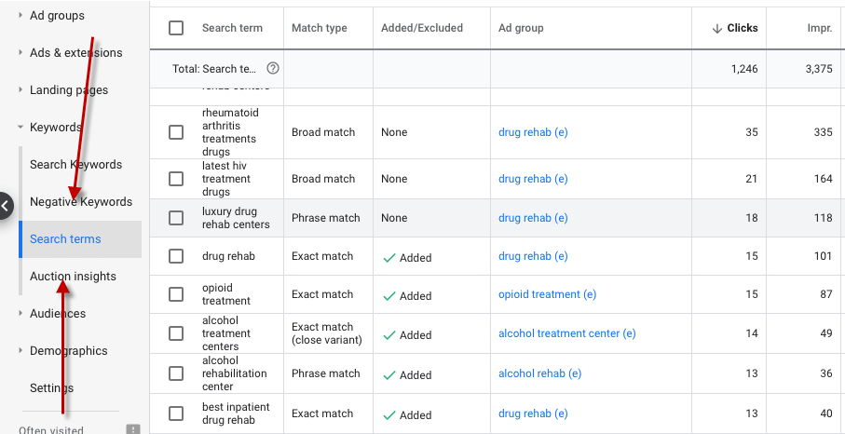Sort the table by the Impr. column

819,28
